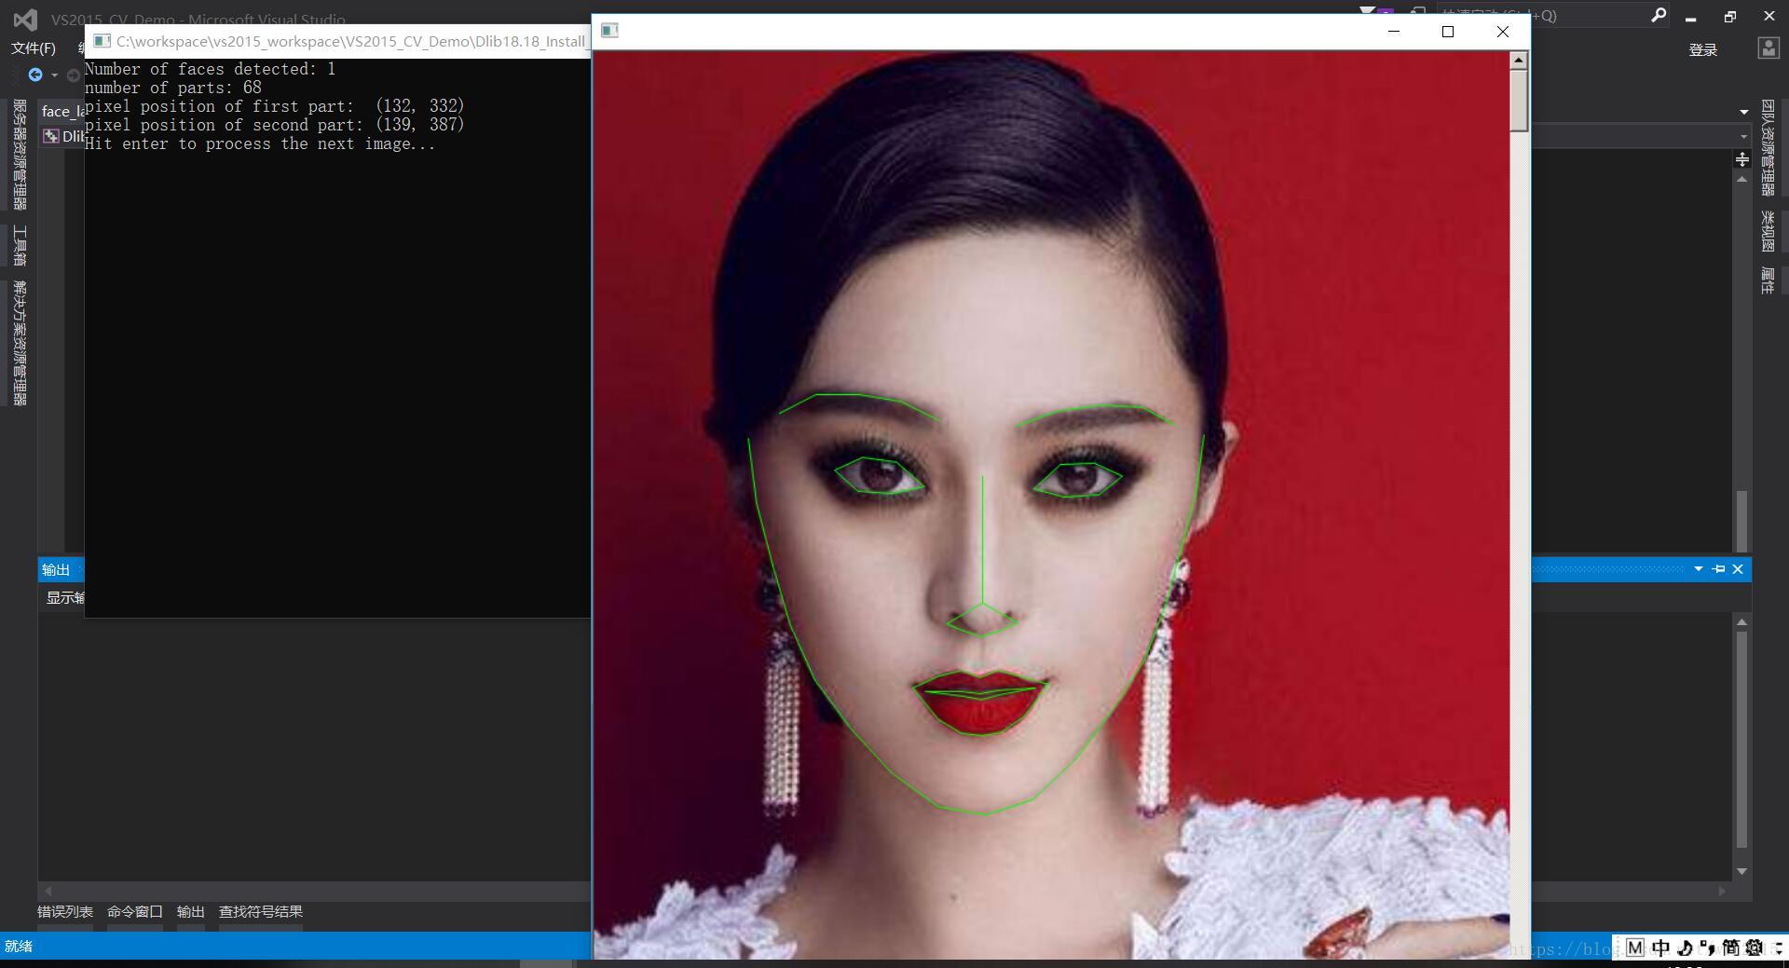This screenshot has height=968, width=1789.
Task: Open the 属性 panel on the right
Action: tap(1766, 279)
